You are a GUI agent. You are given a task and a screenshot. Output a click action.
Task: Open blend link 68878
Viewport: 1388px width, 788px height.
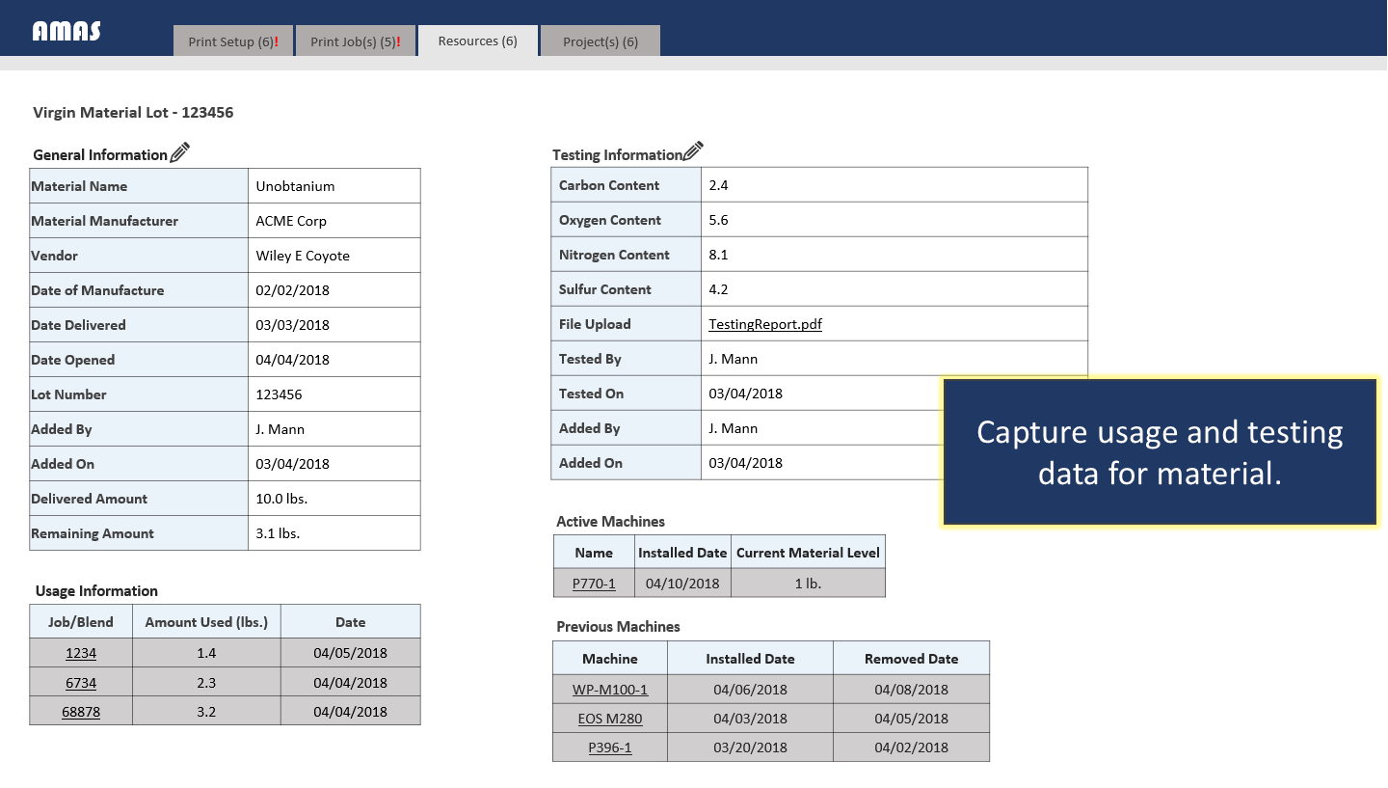[81, 712]
